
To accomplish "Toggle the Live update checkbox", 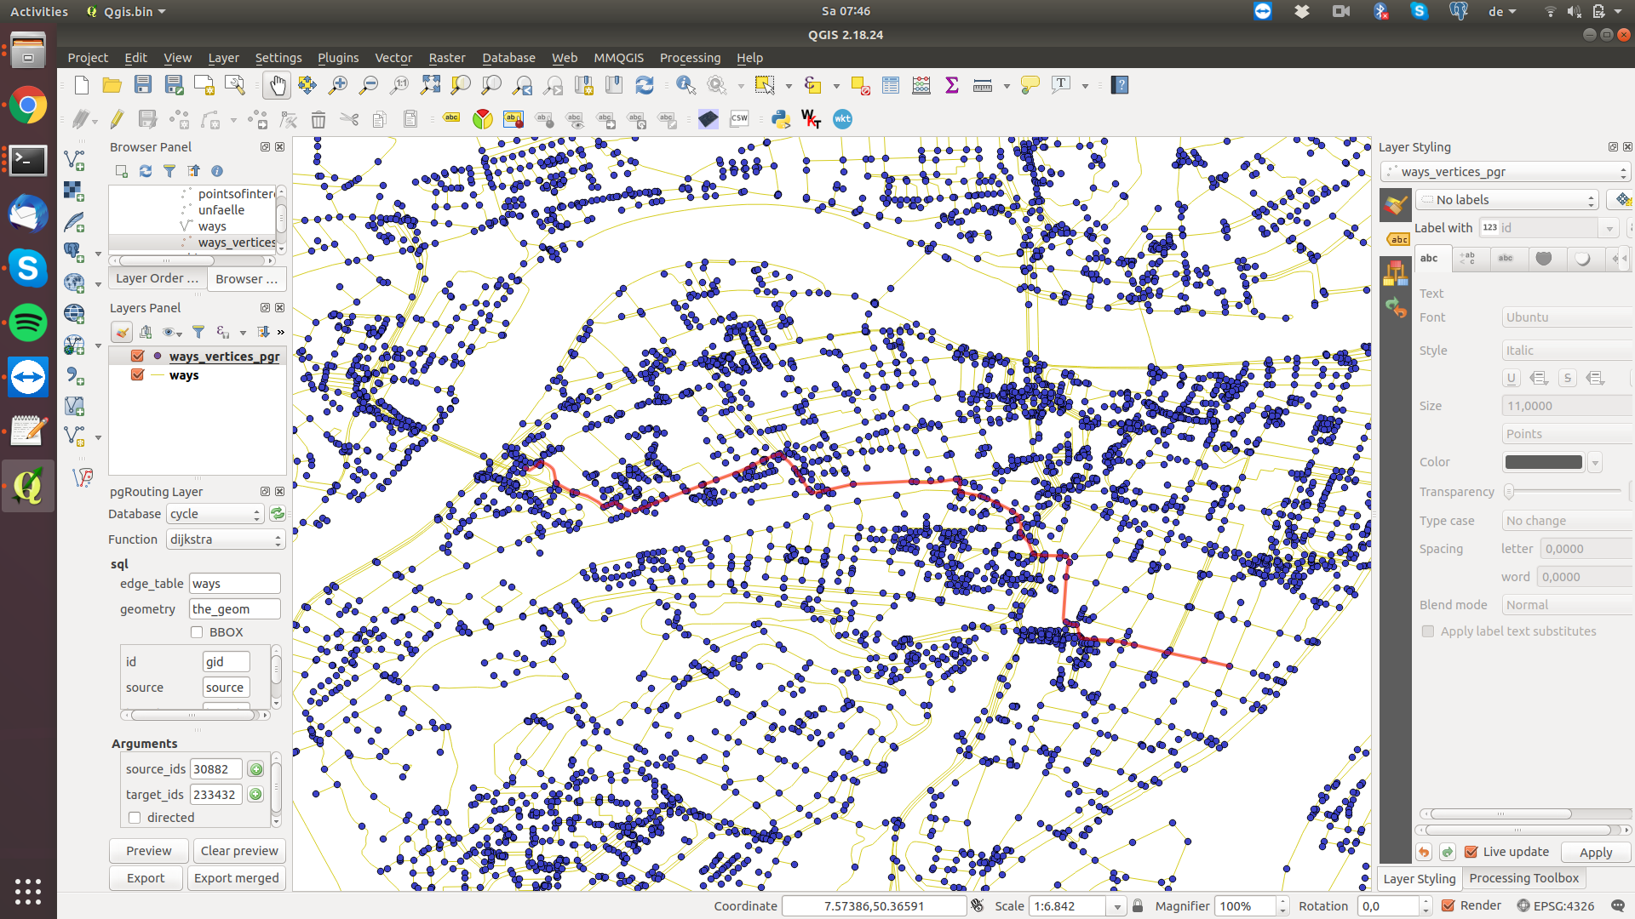I will point(1471,852).
